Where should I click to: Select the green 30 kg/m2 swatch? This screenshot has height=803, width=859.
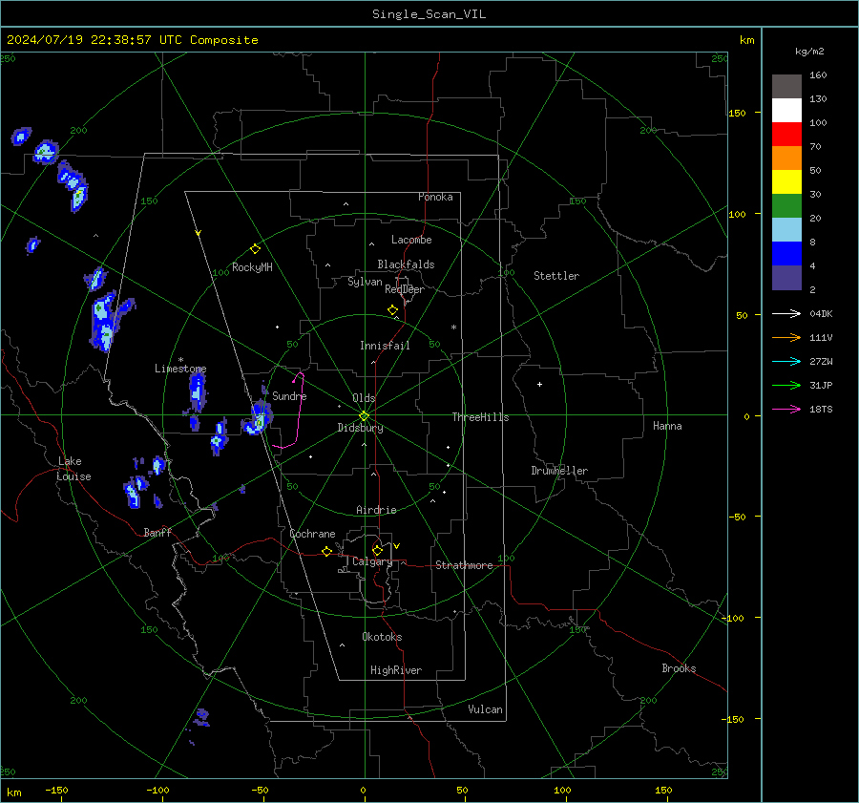click(786, 205)
